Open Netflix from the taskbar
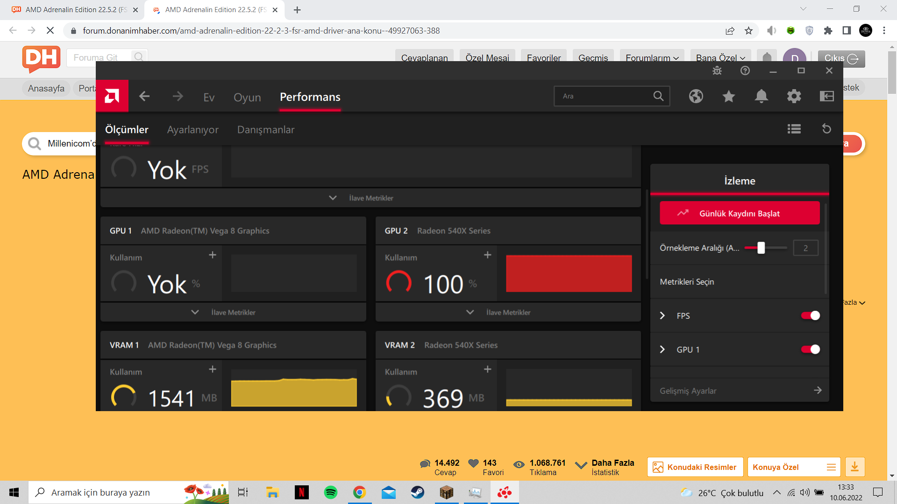 [302, 492]
